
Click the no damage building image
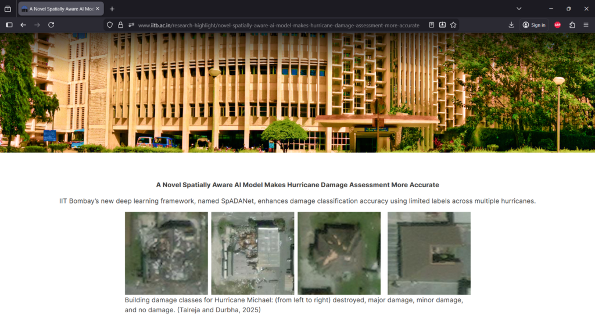point(429,253)
